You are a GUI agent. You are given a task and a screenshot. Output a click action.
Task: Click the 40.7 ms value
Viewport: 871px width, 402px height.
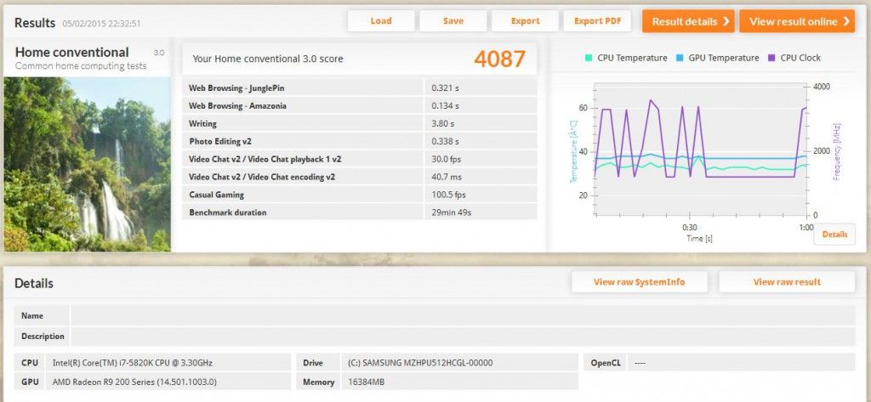(446, 177)
